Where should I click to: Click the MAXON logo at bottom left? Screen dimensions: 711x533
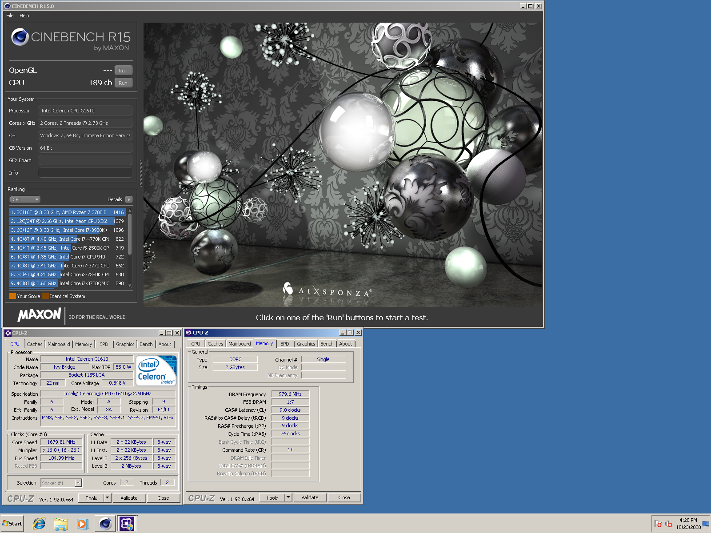(x=39, y=314)
